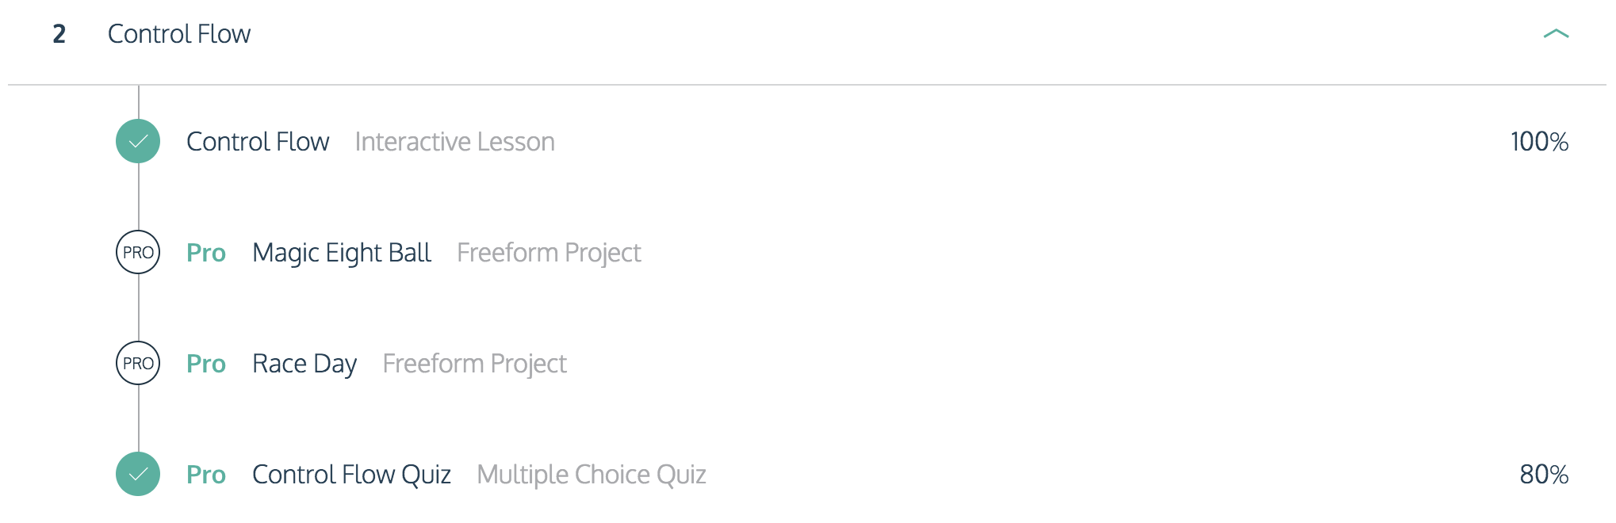Click green checkmark beside Control Flow Quiz
The width and height of the screenshot is (1616, 523).
[138, 474]
